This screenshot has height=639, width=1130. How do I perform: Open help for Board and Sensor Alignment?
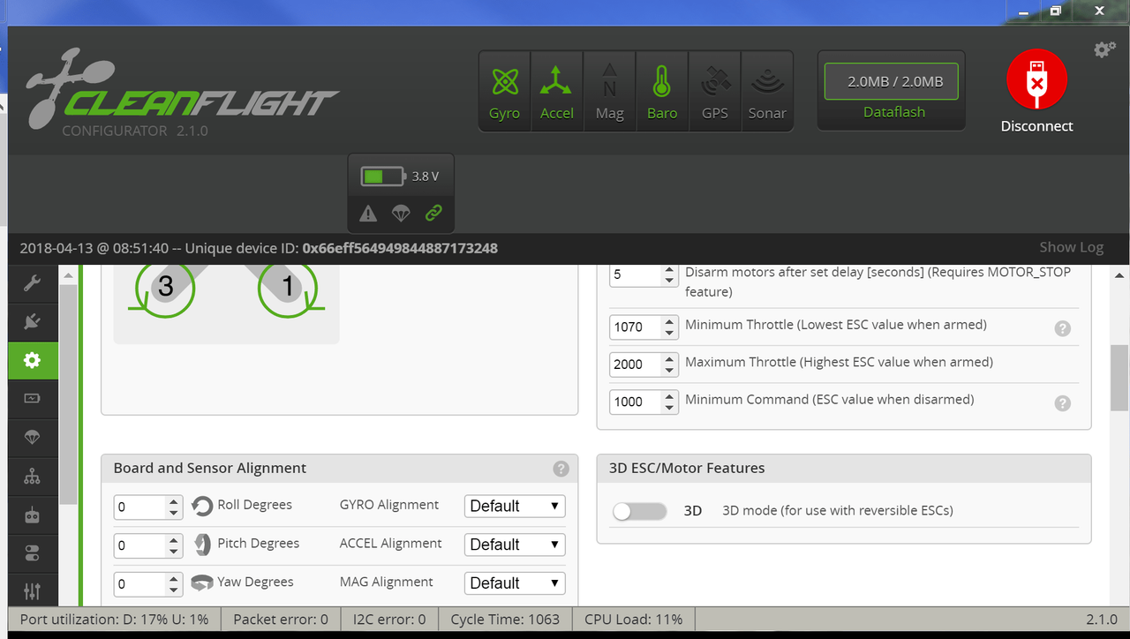[561, 469]
